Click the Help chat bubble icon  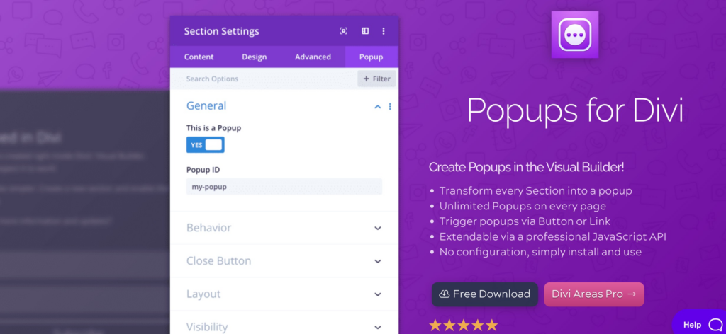click(715, 325)
